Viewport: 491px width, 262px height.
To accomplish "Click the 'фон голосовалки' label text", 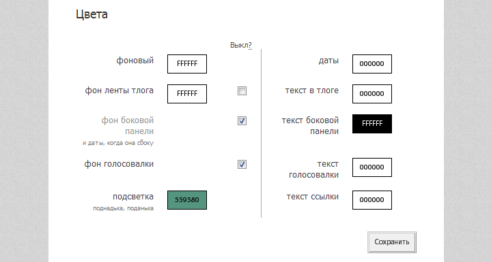I will coord(119,164).
